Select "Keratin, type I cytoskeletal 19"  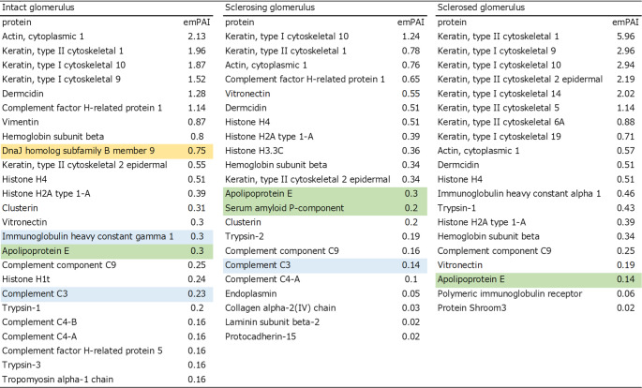point(500,136)
